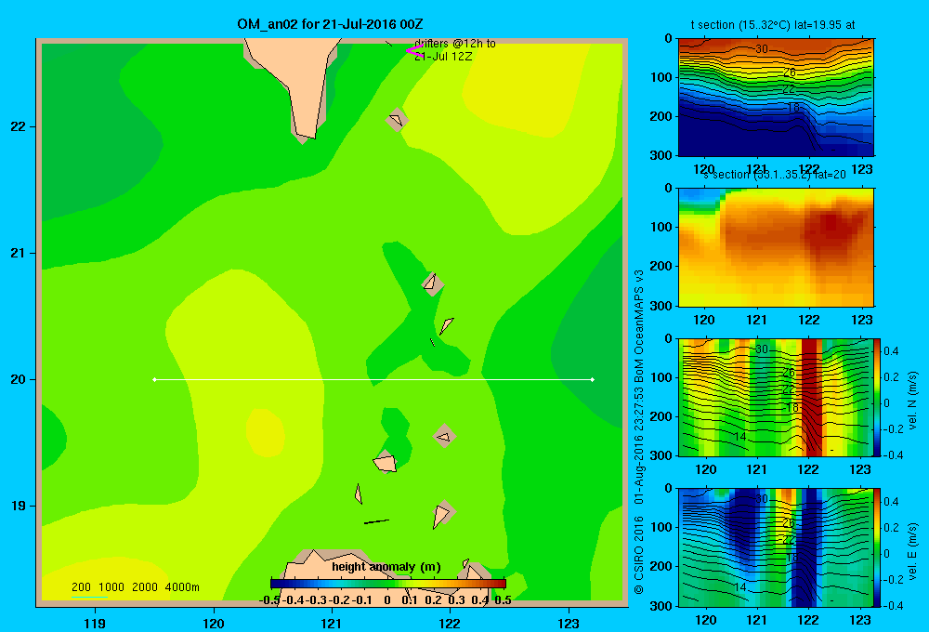Click the island near 19.3°N, 121.4°E

coord(386,462)
